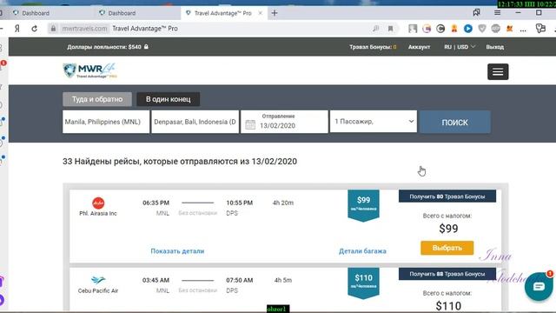Click the 07:50 AM arrival time
Screen dimensions: 556x313
click(240, 280)
